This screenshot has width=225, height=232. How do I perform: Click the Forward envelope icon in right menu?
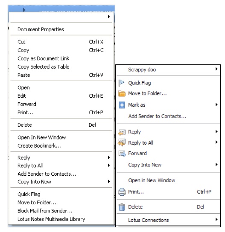122,154
